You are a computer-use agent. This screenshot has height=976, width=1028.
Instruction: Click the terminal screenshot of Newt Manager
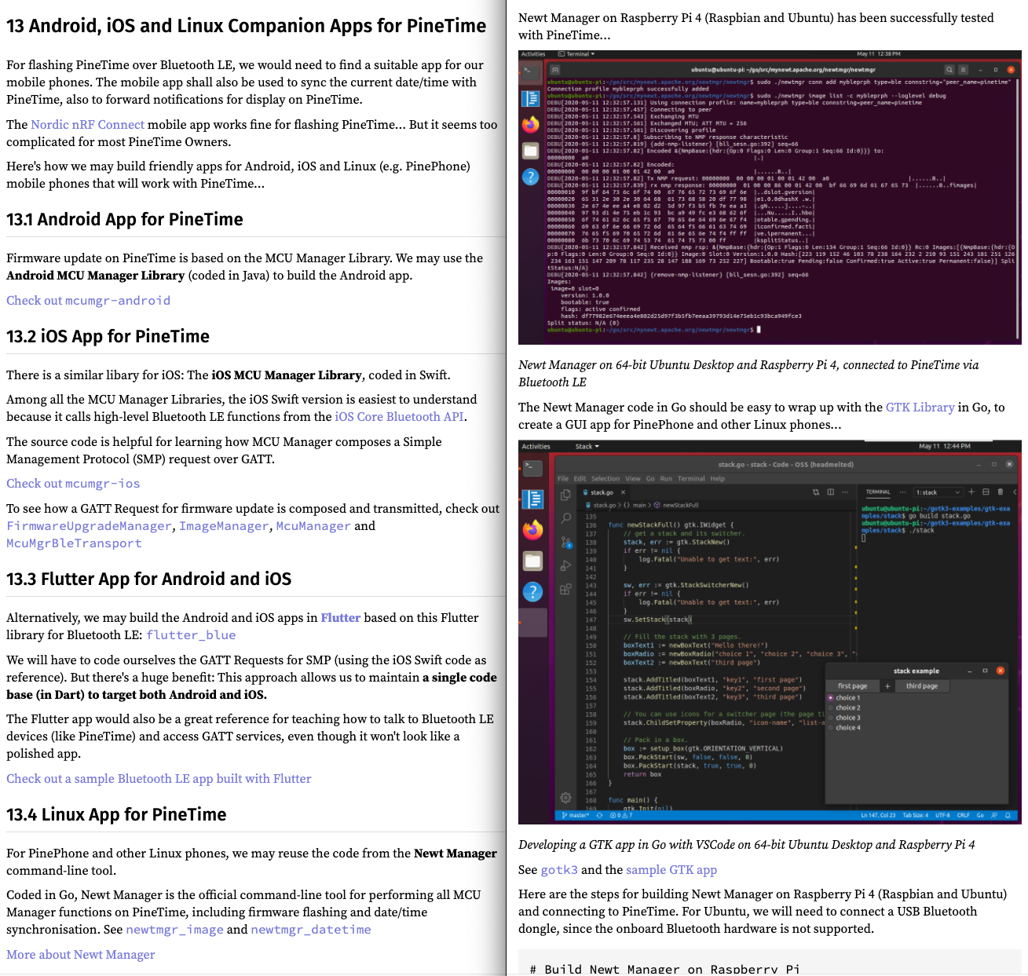770,198
